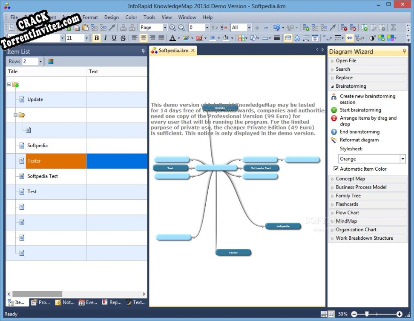The image size is (414, 321).
Task: Click Reformat diagram in the wizard
Action: (x=360, y=140)
